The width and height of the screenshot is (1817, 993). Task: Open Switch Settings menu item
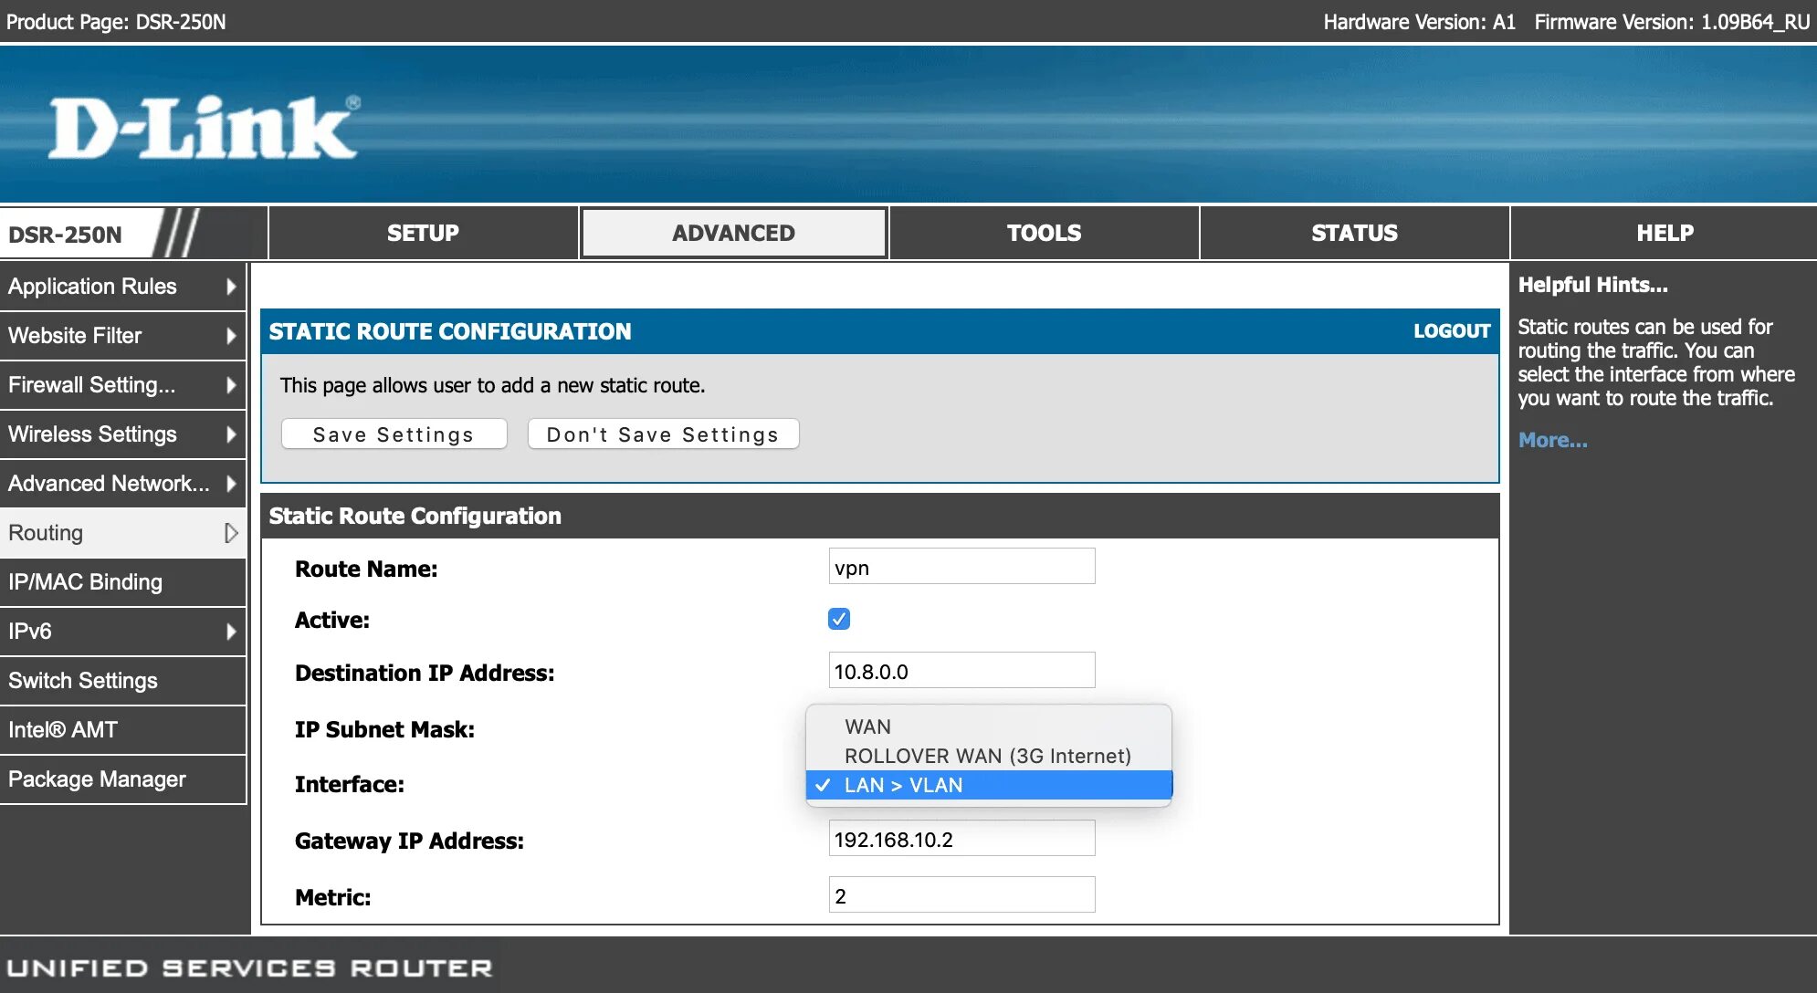(123, 681)
